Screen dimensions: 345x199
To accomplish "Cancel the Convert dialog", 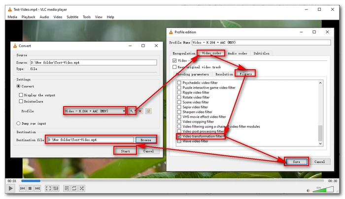I will (148, 151).
